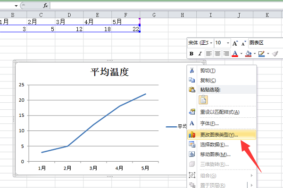Viewport: 283px width, 188px height.
Task: Click the chart legend entry
Action: coord(176,127)
